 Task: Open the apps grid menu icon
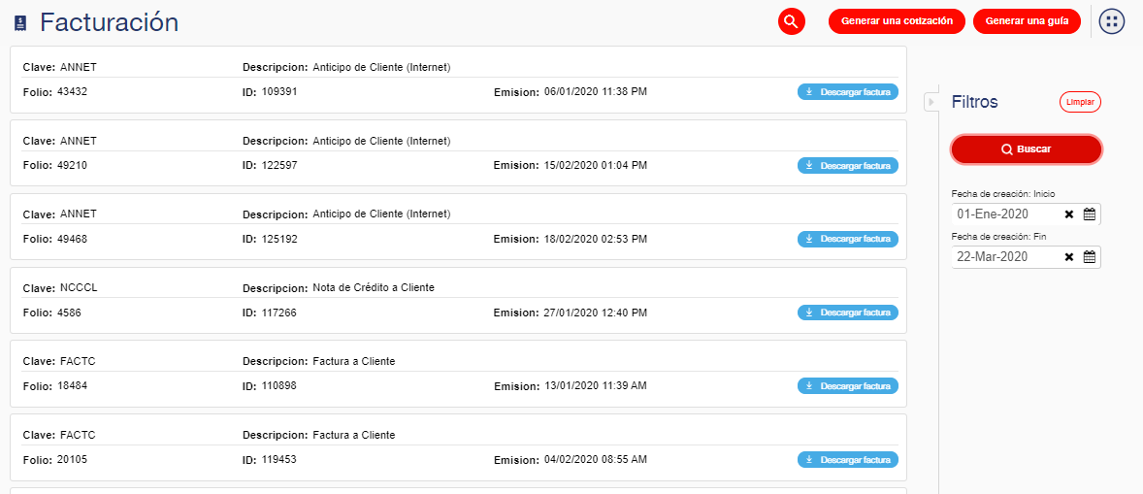pyautogui.click(x=1111, y=21)
